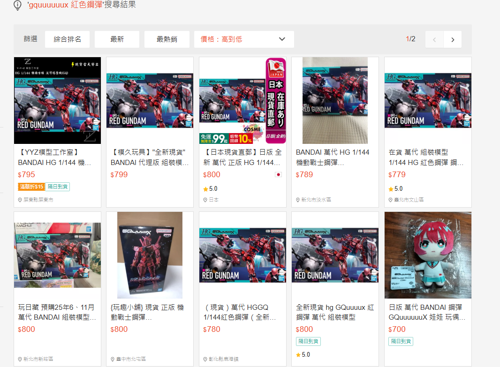Image resolution: width=500 pixels, height=367 pixels.
Task: Open the $780 萬代 HGGQ product image
Action: point(242,255)
